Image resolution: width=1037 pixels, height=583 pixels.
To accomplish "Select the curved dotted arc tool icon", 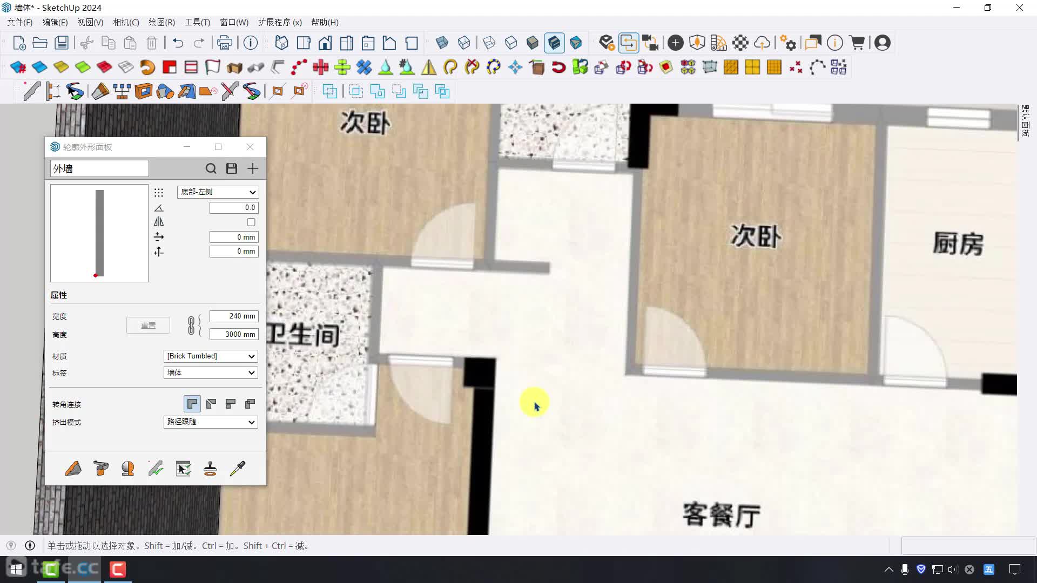I will coord(817,67).
